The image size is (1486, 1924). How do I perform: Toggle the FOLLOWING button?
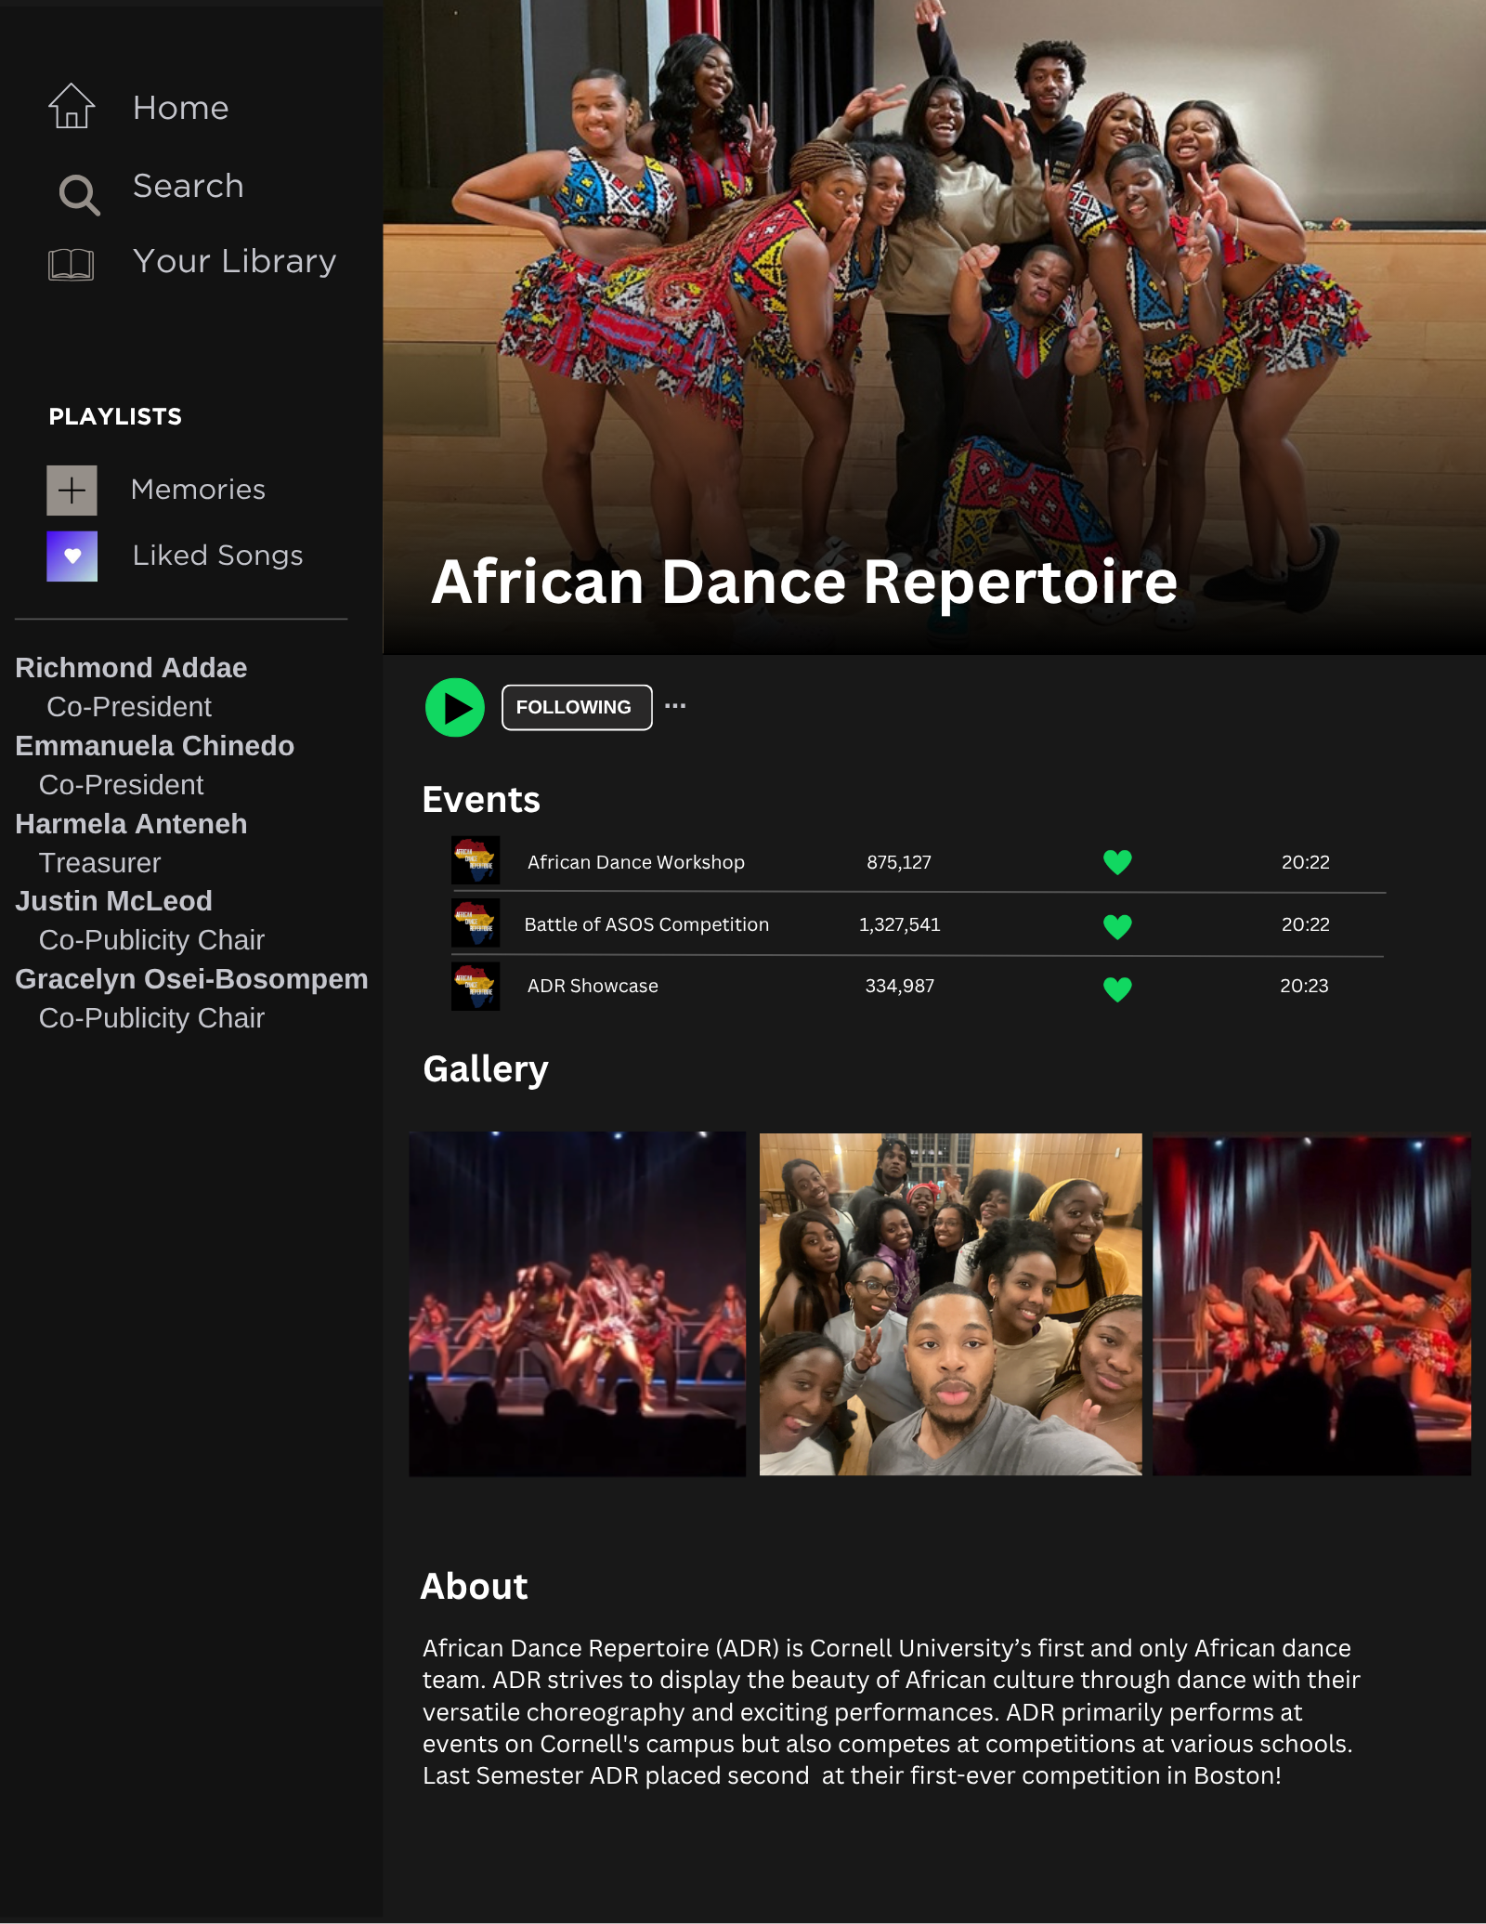(x=577, y=708)
